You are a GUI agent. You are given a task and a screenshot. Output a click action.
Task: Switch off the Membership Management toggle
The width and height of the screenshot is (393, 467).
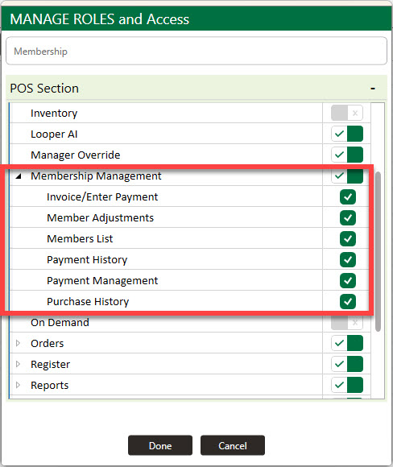click(347, 176)
